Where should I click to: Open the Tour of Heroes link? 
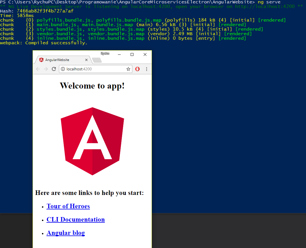(68, 206)
